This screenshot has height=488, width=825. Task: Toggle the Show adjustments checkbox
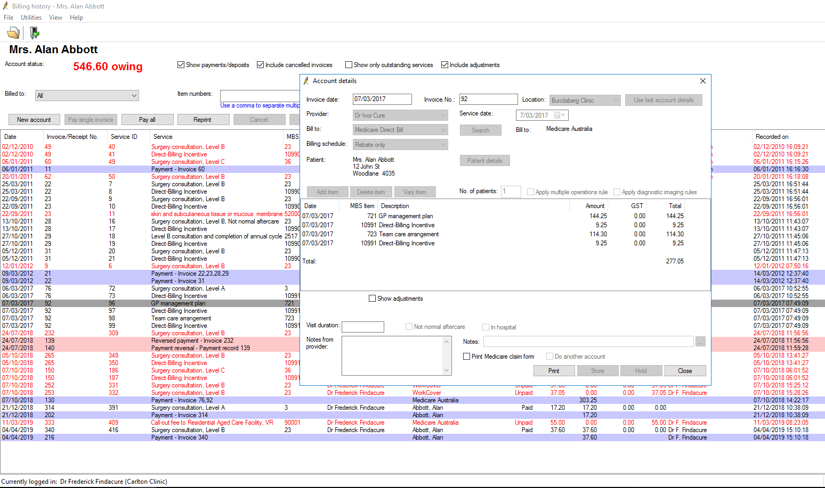coord(372,298)
